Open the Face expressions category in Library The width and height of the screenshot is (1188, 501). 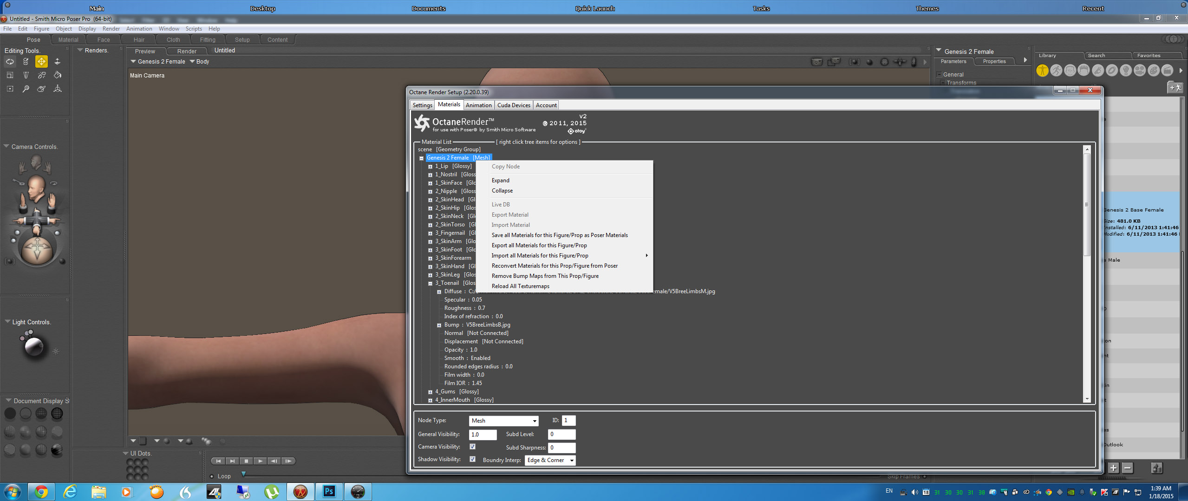coord(1070,71)
